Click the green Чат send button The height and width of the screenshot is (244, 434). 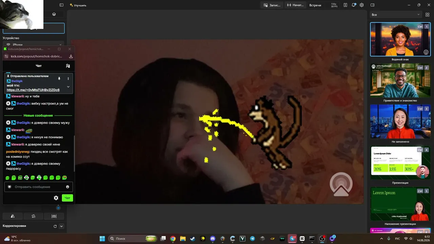pyautogui.click(x=67, y=198)
